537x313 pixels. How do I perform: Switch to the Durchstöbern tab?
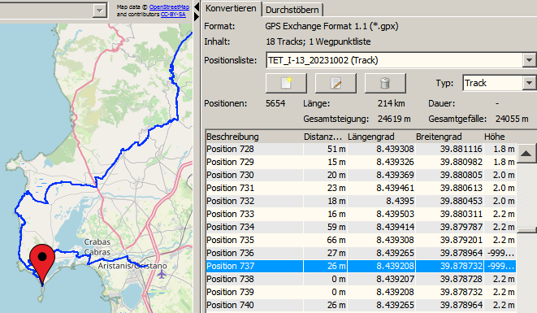(292, 10)
